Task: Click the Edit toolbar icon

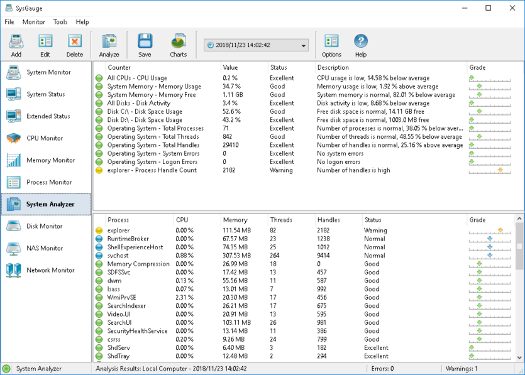Action: coord(45,42)
